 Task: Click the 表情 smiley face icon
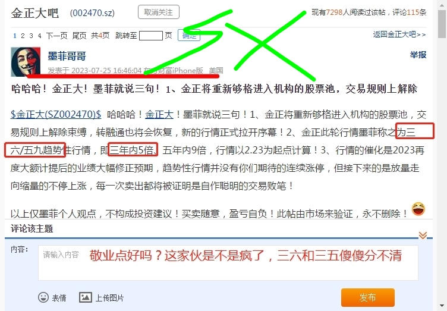tap(43, 297)
